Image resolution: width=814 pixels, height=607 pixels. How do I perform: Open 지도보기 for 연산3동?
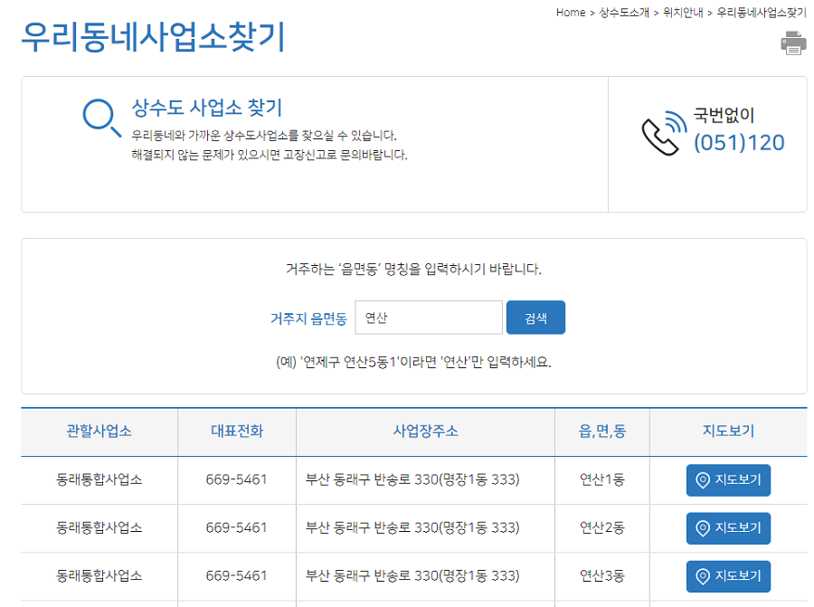pyautogui.click(x=728, y=576)
